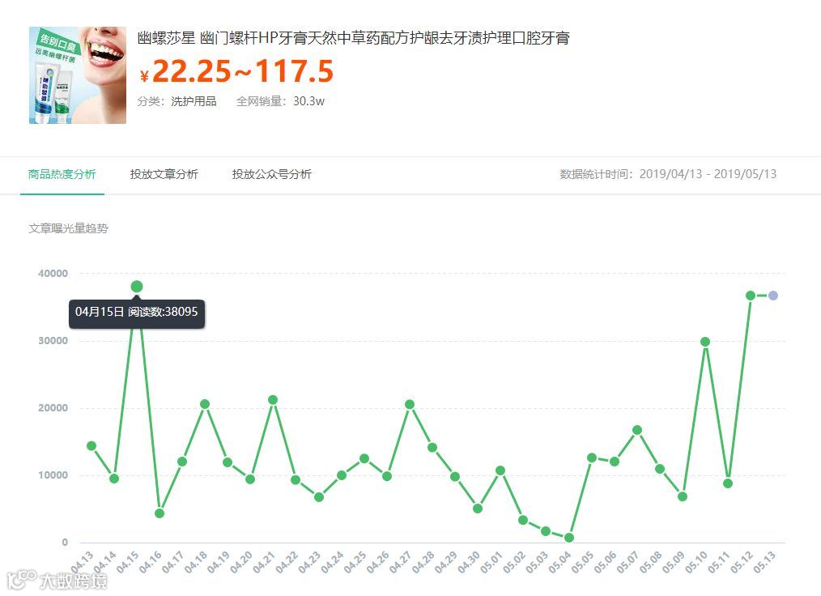Click the y-axis label 10000

coord(53,475)
